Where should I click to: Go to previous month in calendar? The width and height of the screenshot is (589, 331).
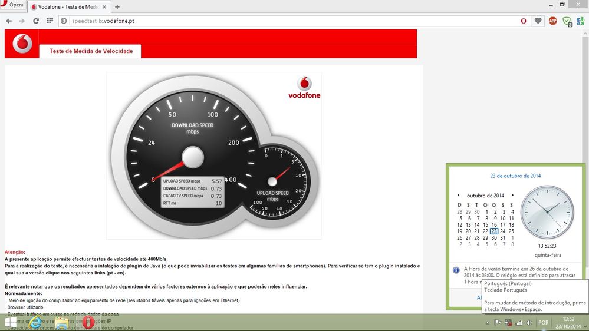coord(459,196)
